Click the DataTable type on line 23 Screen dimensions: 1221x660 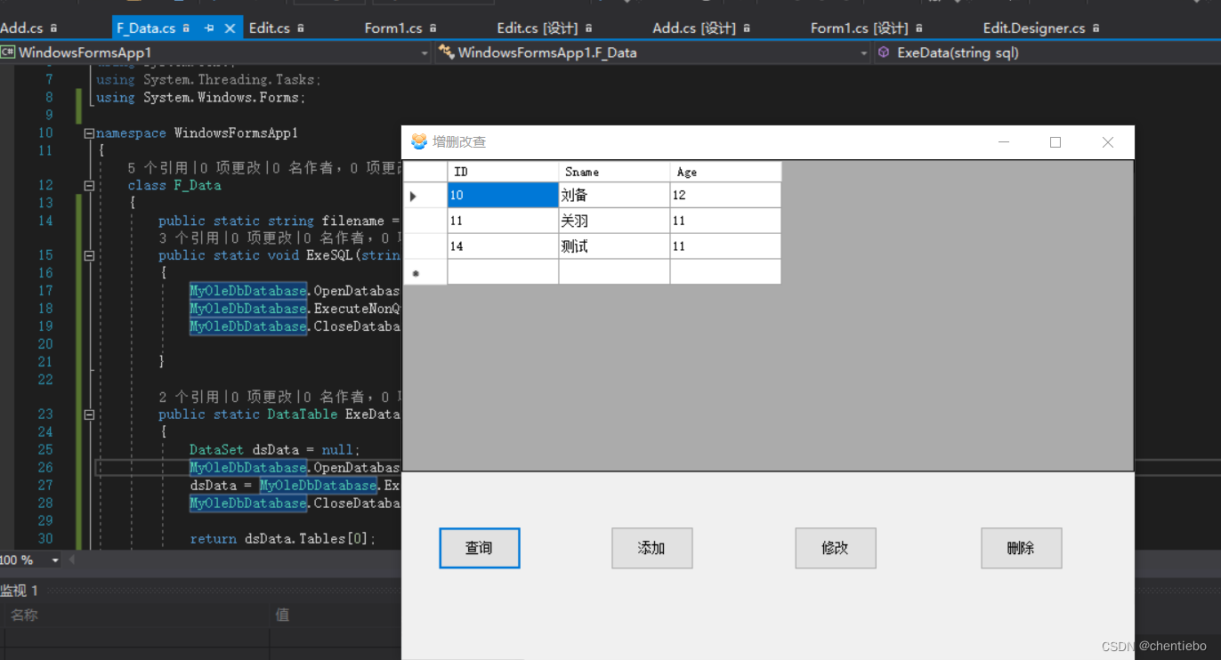(303, 415)
